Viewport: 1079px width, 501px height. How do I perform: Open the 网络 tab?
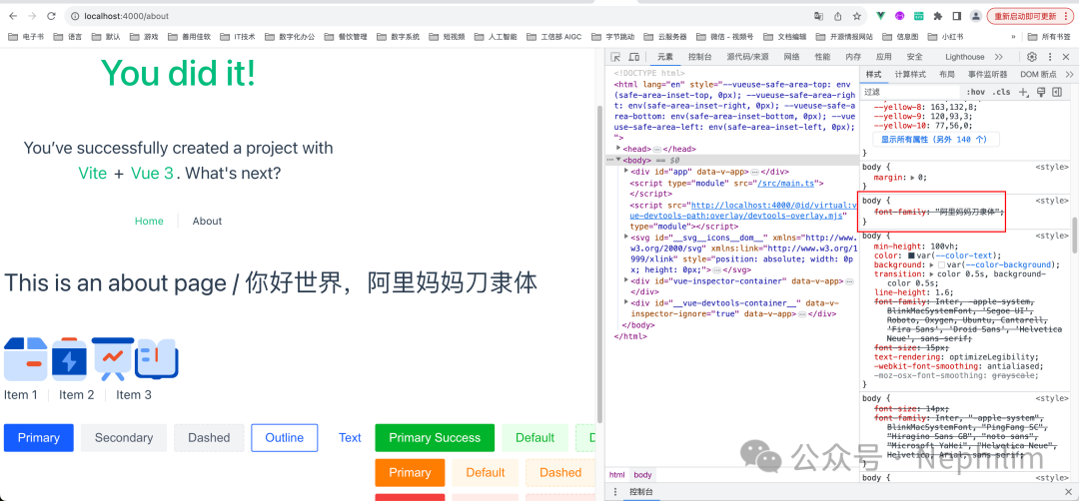click(792, 57)
